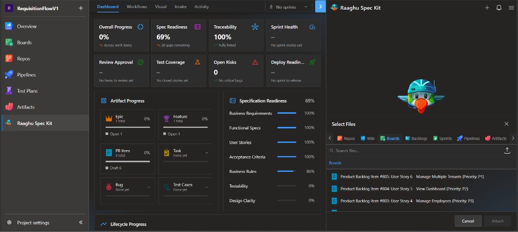The image size is (518, 232).
Task: Select the Repos file source tab
Action: [346, 138]
